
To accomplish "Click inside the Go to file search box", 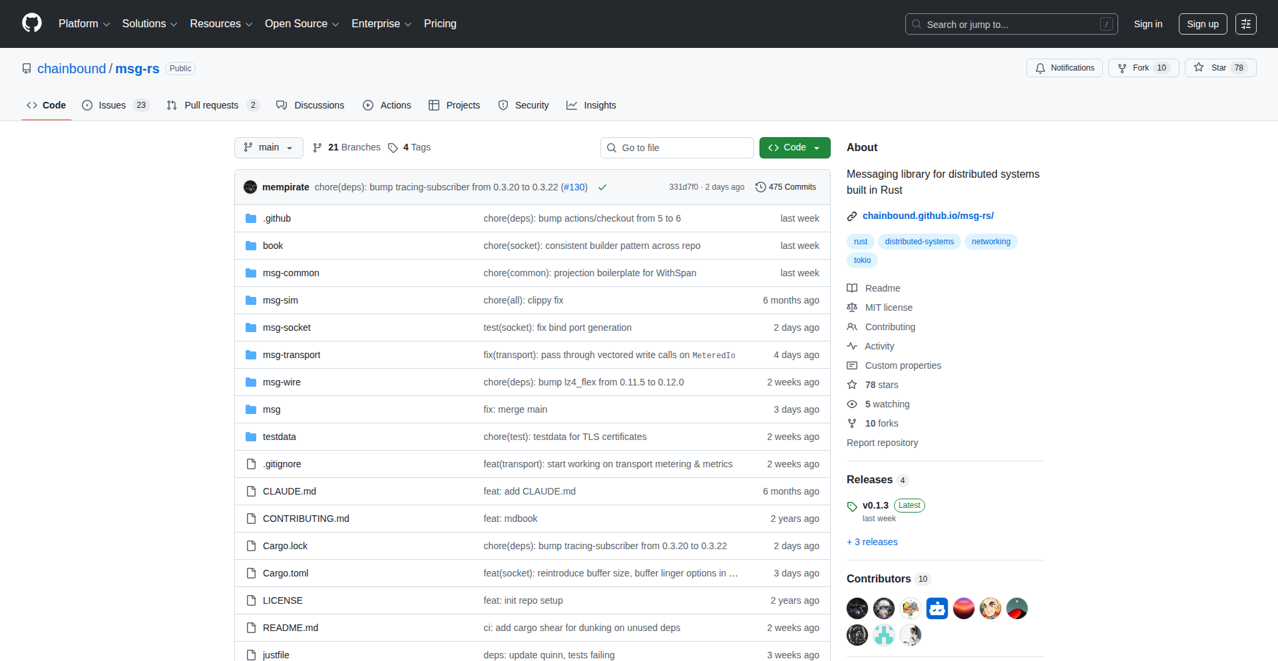I will pyautogui.click(x=677, y=147).
